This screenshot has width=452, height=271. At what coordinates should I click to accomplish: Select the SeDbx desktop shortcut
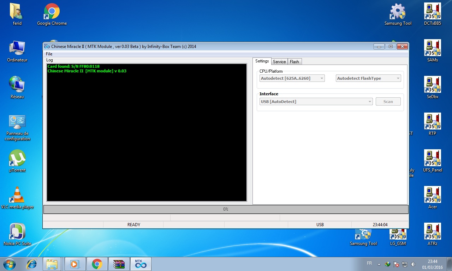[x=433, y=88]
